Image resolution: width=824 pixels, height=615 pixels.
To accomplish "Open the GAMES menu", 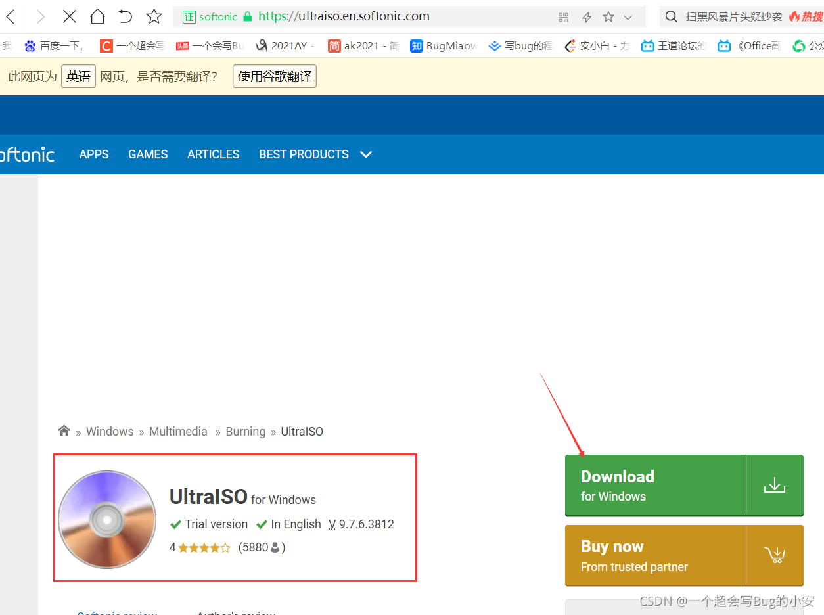I will pyautogui.click(x=148, y=154).
